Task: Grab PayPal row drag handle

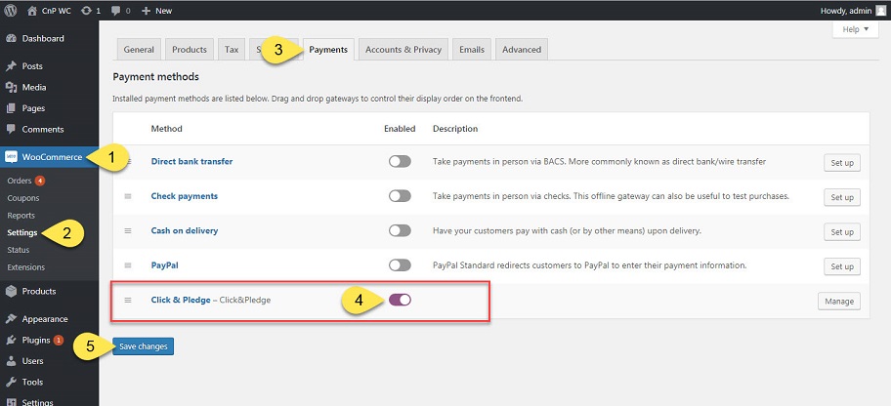Action: tap(128, 265)
